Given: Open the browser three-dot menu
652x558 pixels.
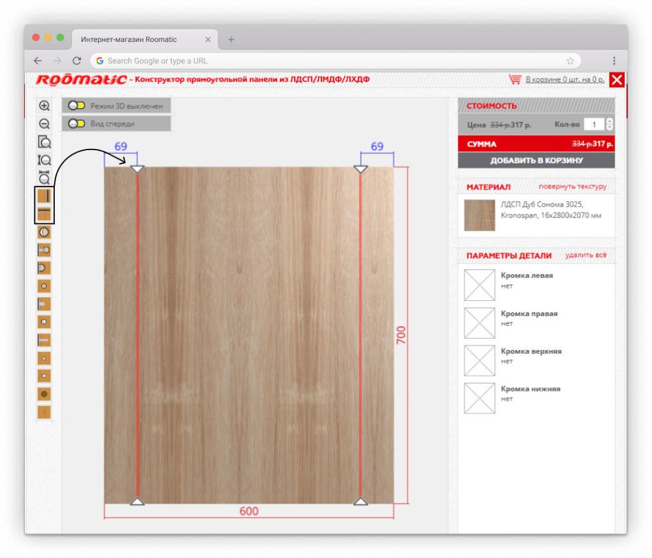Looking at the screenshot, I should coord(614,61).
